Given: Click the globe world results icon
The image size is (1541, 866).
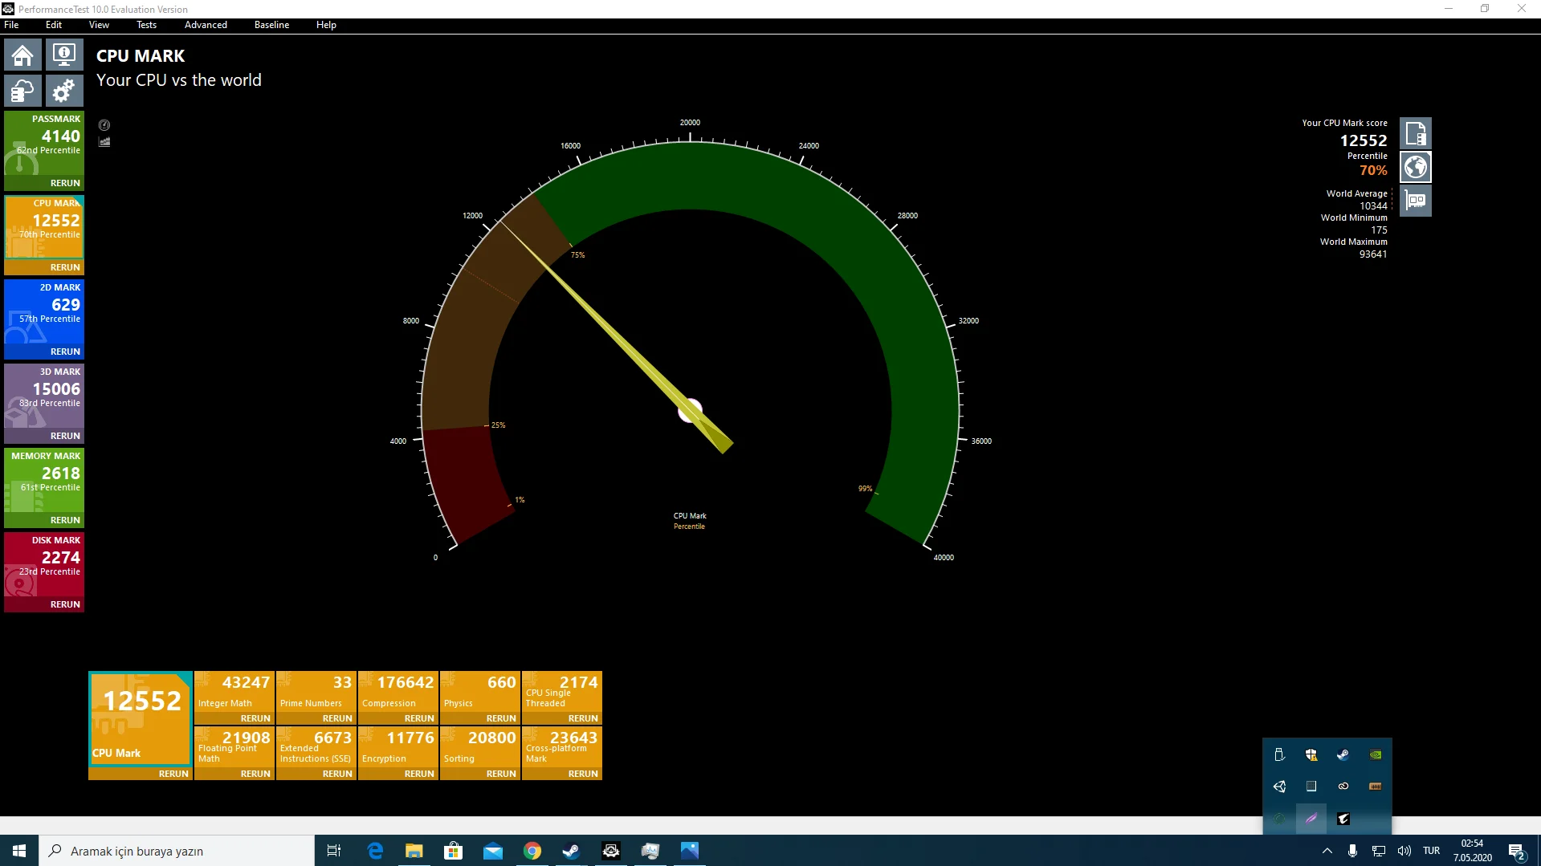Looking at the screenshot, I should [x=1416, y=166].
